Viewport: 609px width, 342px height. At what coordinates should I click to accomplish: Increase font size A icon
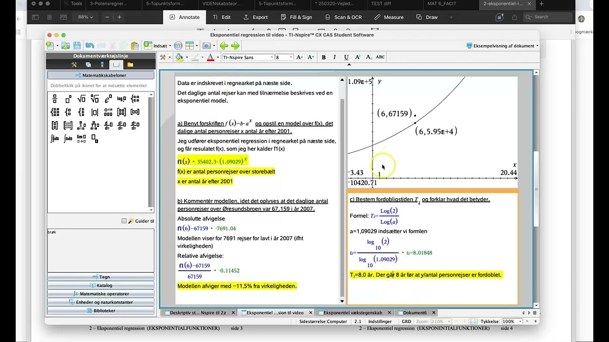click(299, 57)
